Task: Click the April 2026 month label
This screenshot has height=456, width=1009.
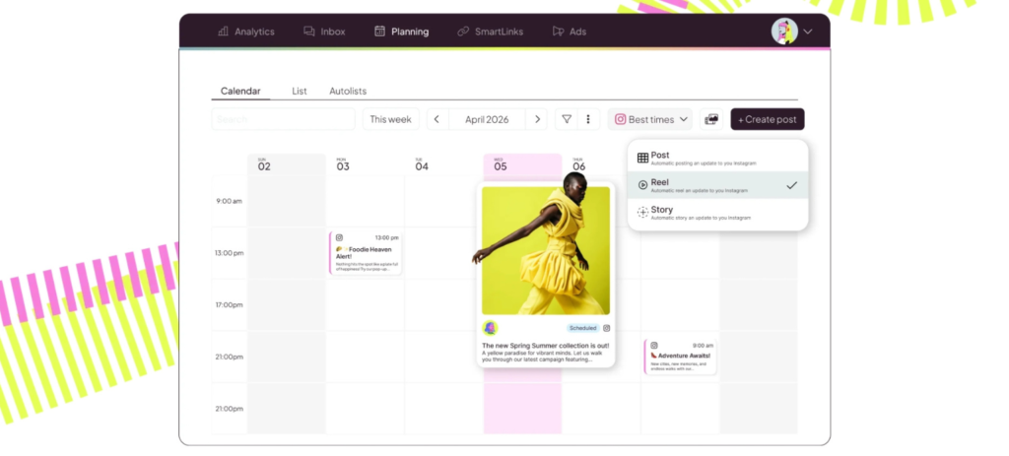Action: (x=487, y=119)
